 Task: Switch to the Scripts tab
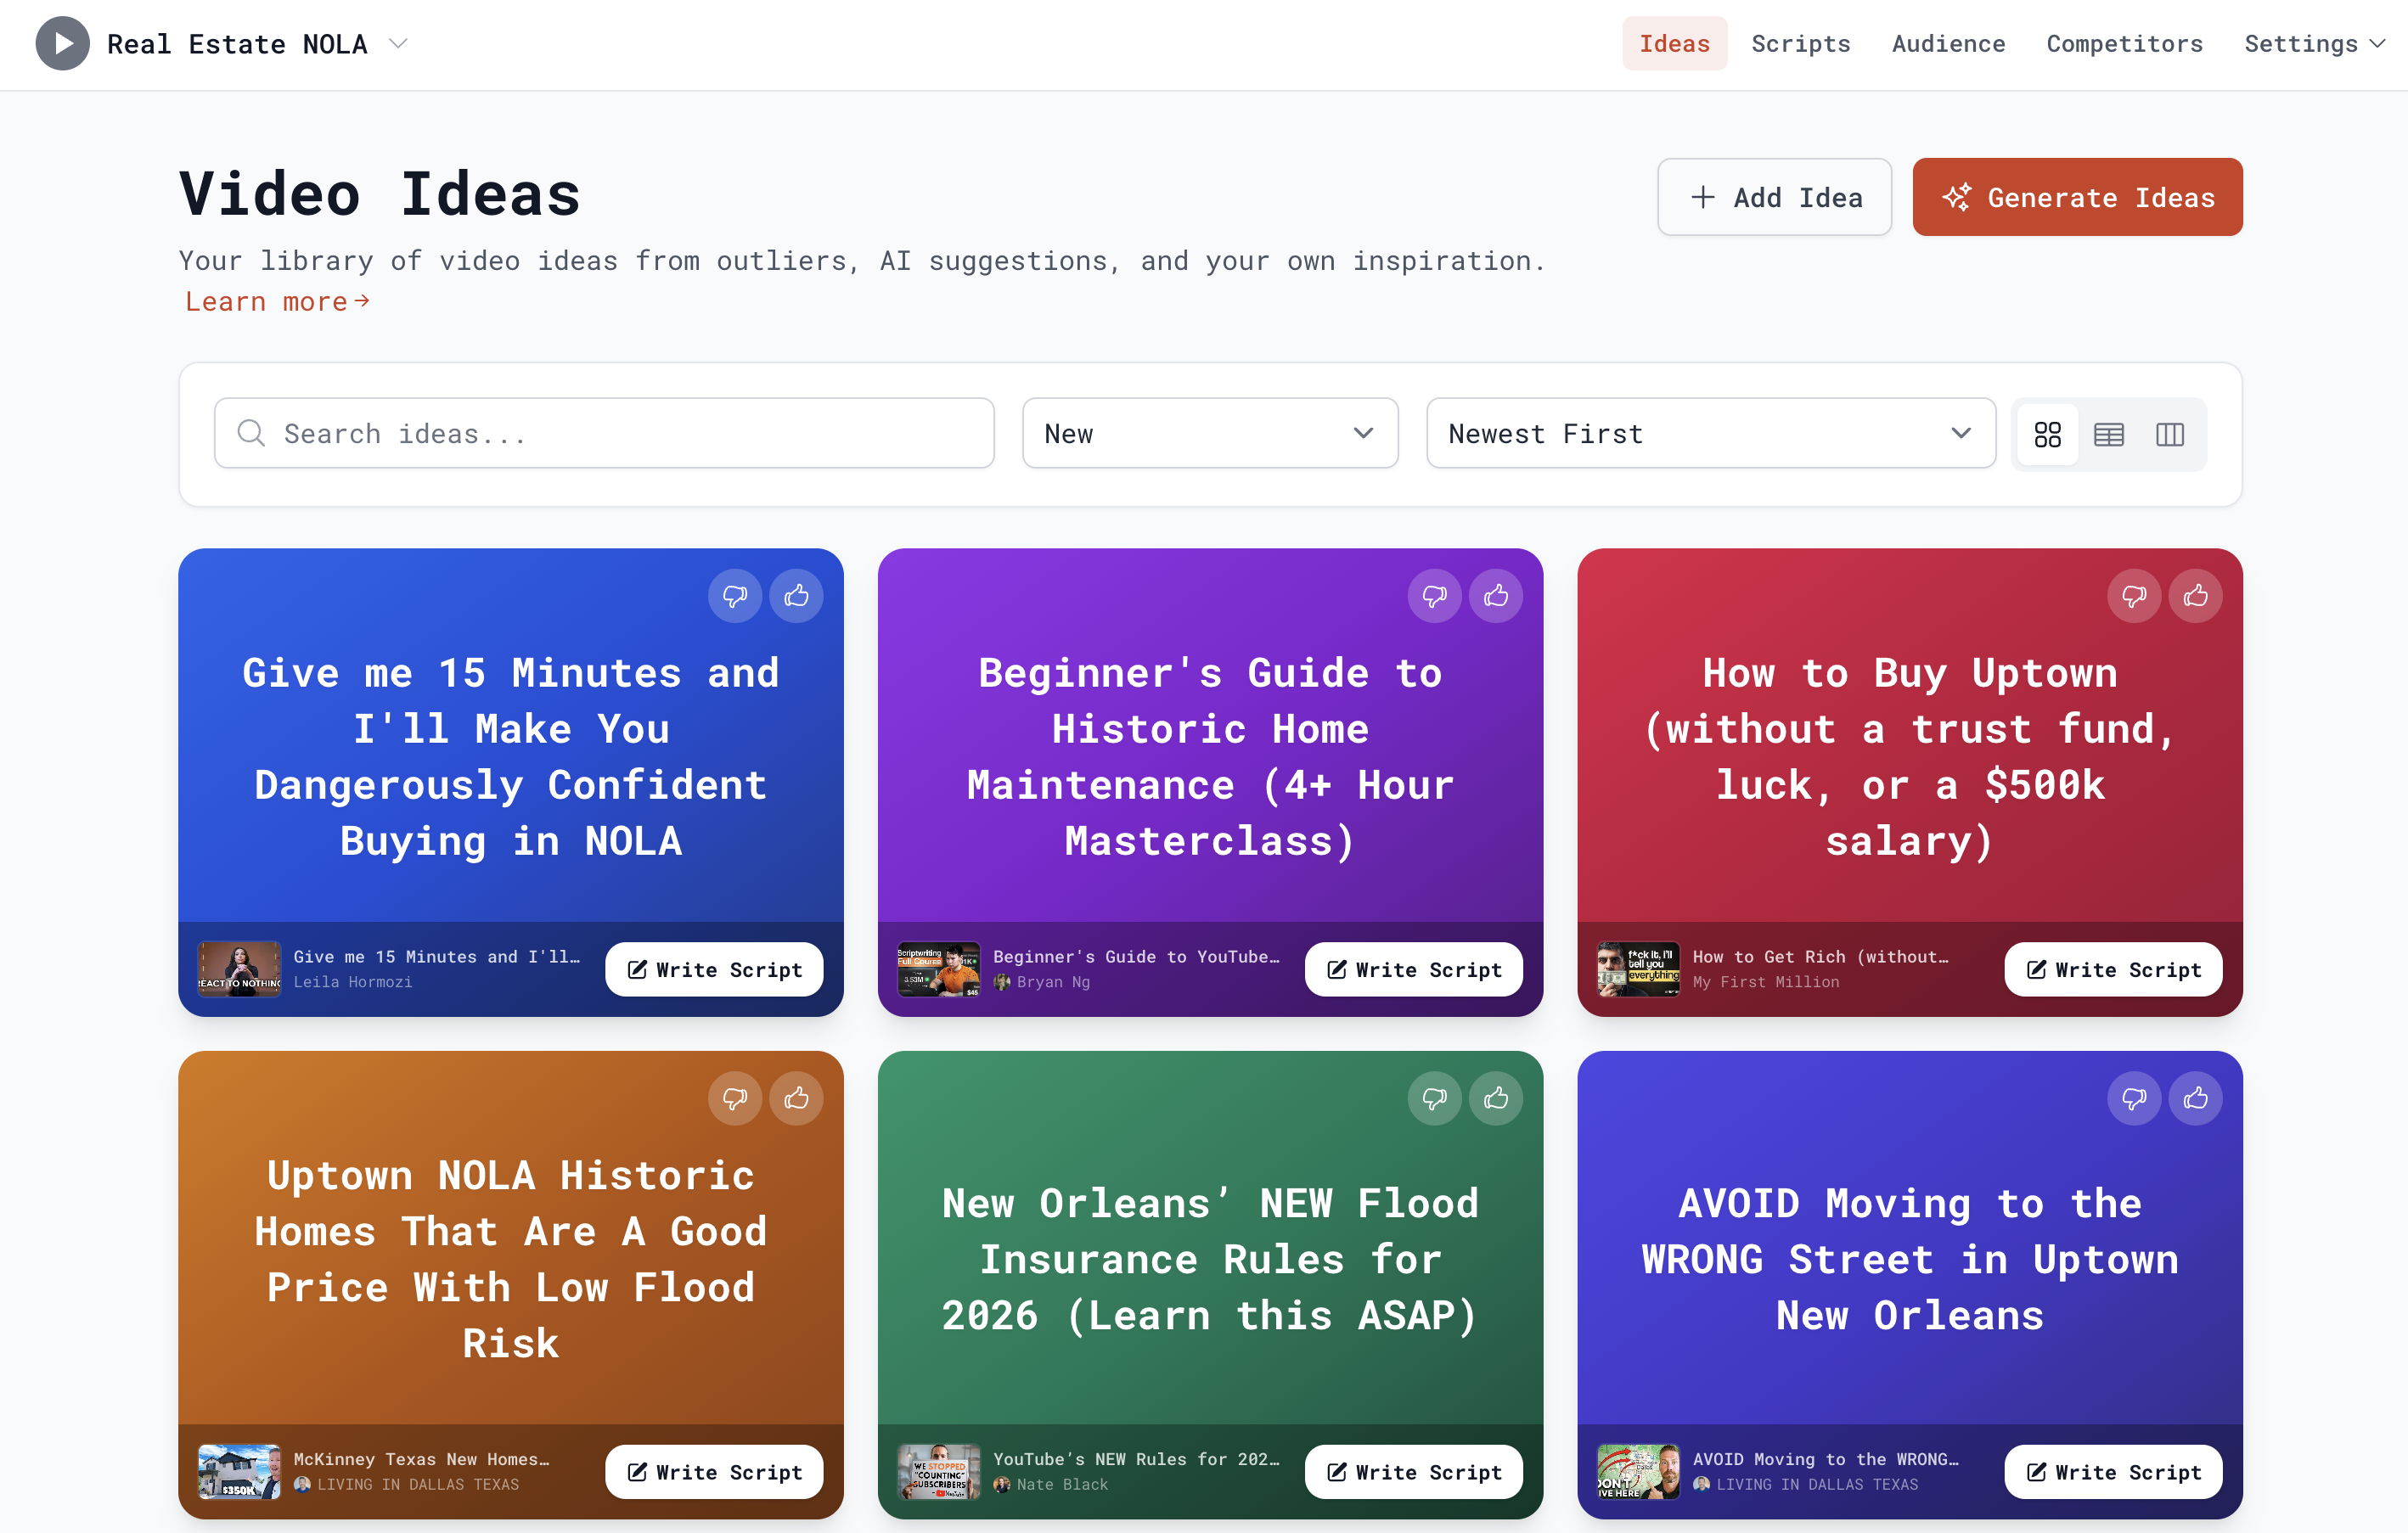[1801, 43]
